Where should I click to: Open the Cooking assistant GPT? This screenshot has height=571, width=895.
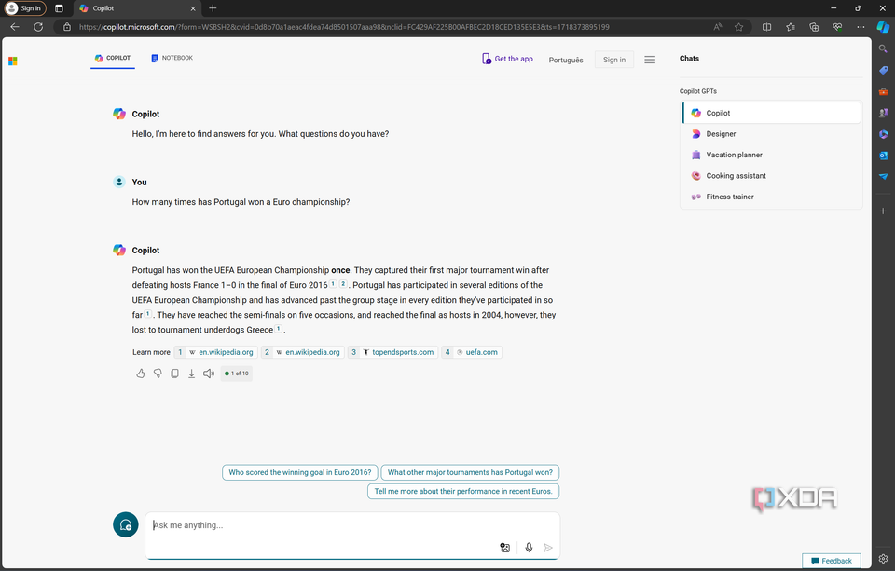click(x=772, y=176)
